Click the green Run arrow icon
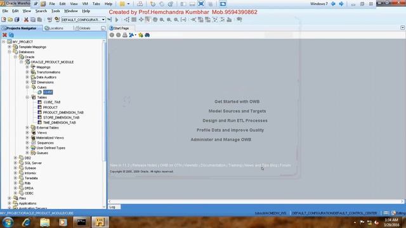406x228 pixels. click(117, 20)
